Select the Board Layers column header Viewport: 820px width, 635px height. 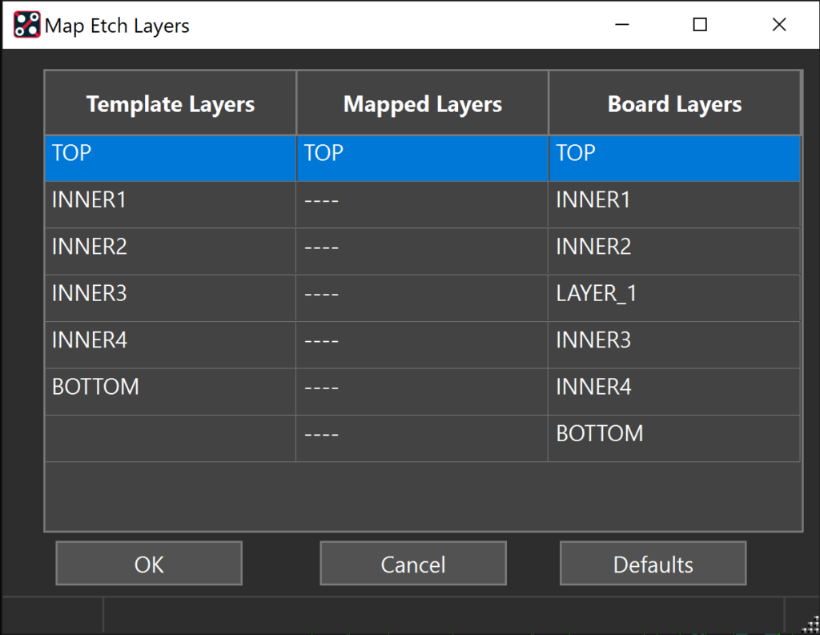pos(674,103)
